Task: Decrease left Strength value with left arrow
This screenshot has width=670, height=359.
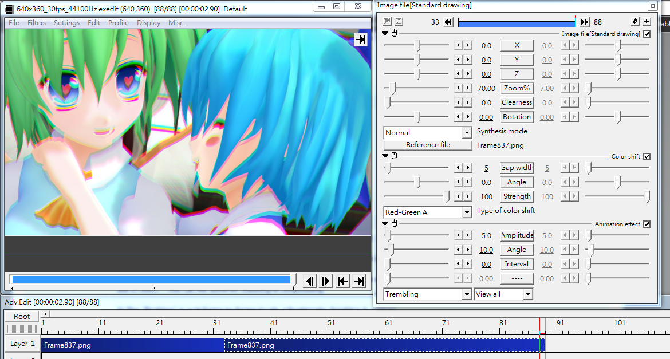Action: coord(458,196)
